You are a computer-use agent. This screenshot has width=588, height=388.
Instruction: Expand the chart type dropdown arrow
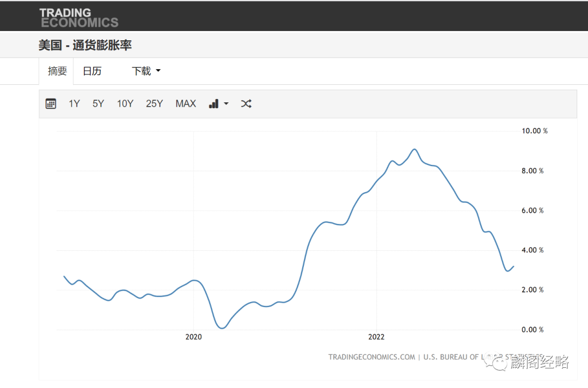pyautogui.click(x=226, y=104)
